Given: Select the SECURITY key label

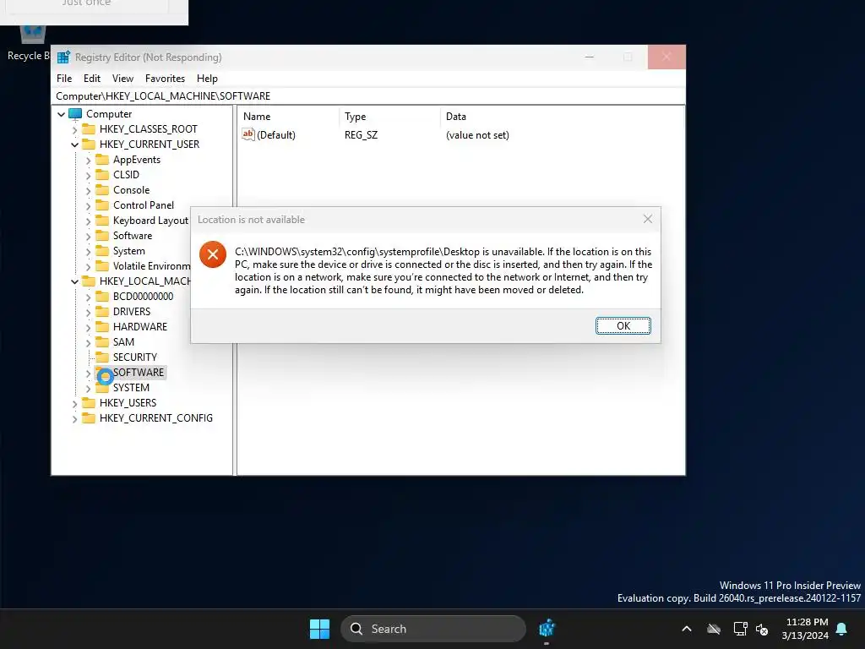Looking at the screenshot, I should (135, 357).
